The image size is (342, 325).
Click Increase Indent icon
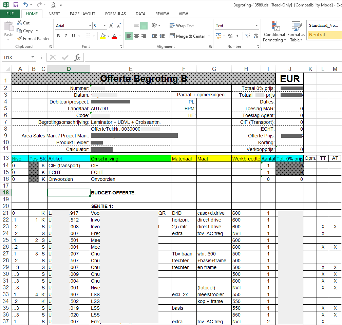[x=162, y=36]
